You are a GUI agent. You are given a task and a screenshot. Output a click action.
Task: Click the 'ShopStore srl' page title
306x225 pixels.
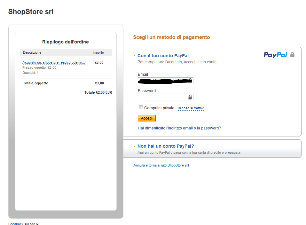coord(31,12)
